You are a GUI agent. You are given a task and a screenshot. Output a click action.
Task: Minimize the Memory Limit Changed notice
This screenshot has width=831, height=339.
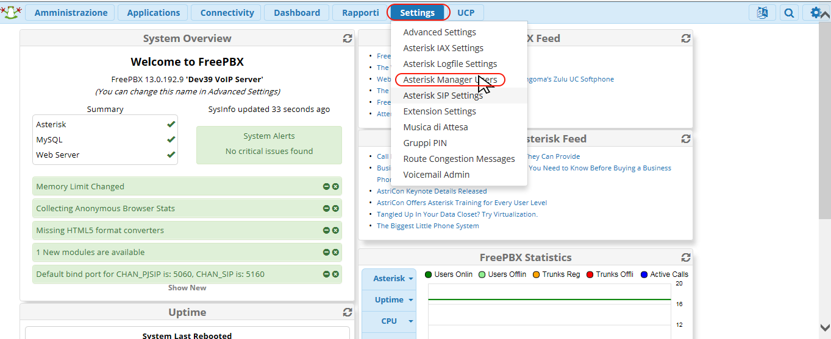pos(326,186)
